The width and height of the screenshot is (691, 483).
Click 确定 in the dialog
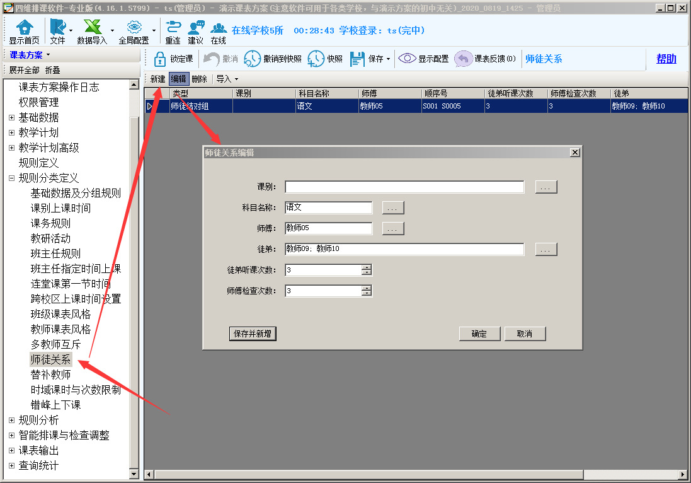479,334
